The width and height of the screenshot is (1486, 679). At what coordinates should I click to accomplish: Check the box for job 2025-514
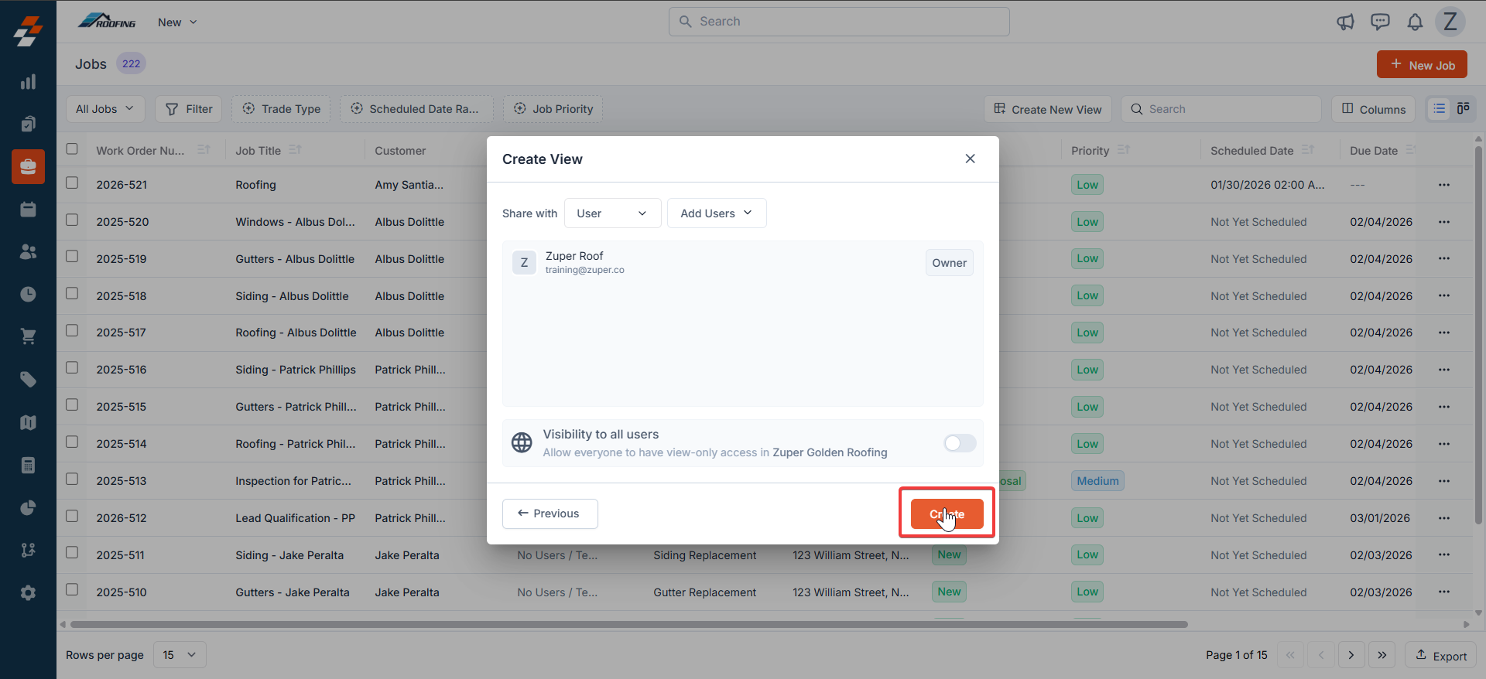coord(72,442)
